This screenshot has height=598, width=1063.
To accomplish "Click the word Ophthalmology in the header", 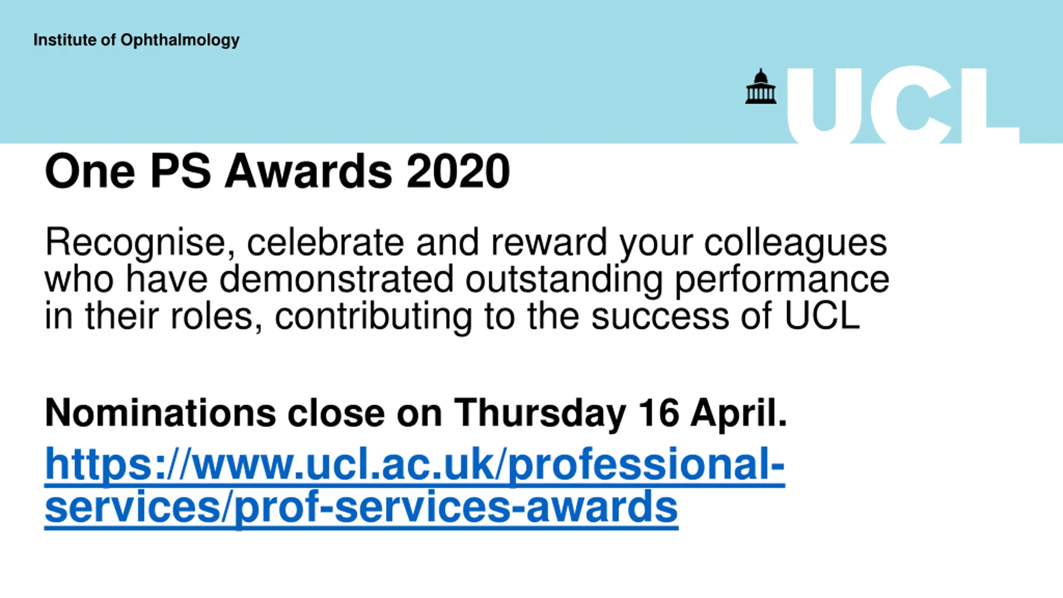I will pos(180,41).
